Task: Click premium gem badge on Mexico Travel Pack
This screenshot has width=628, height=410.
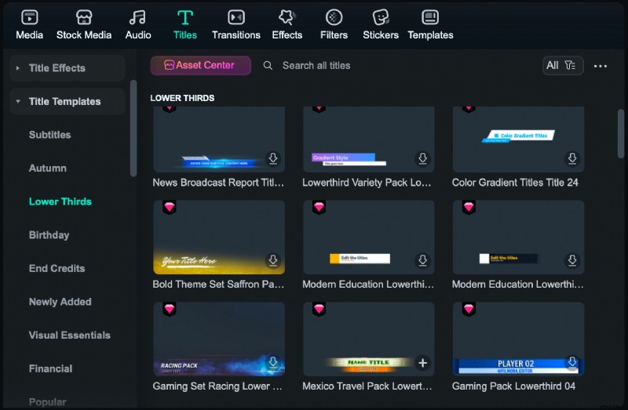Action: 319,309
